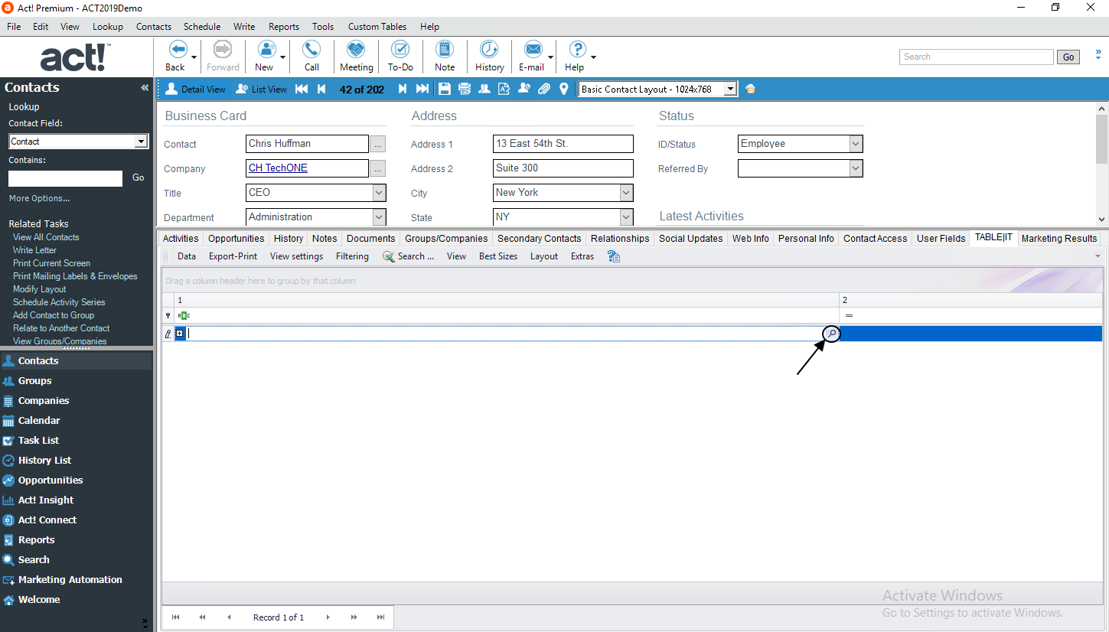Open the Custom Tables menu
1109x632 pixels.
click(379, 26)
